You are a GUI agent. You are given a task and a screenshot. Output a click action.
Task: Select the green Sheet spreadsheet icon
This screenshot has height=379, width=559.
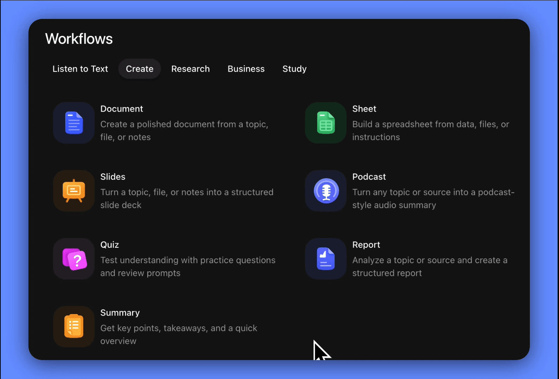[326, 123]
